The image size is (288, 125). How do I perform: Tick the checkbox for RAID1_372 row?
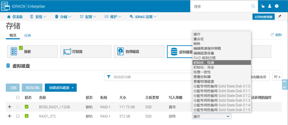(18, 116)
